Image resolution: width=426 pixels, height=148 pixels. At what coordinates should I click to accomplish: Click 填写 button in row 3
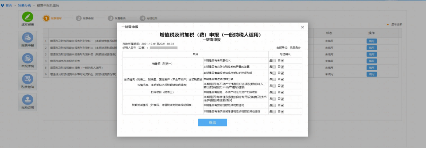tap(372, 54)
